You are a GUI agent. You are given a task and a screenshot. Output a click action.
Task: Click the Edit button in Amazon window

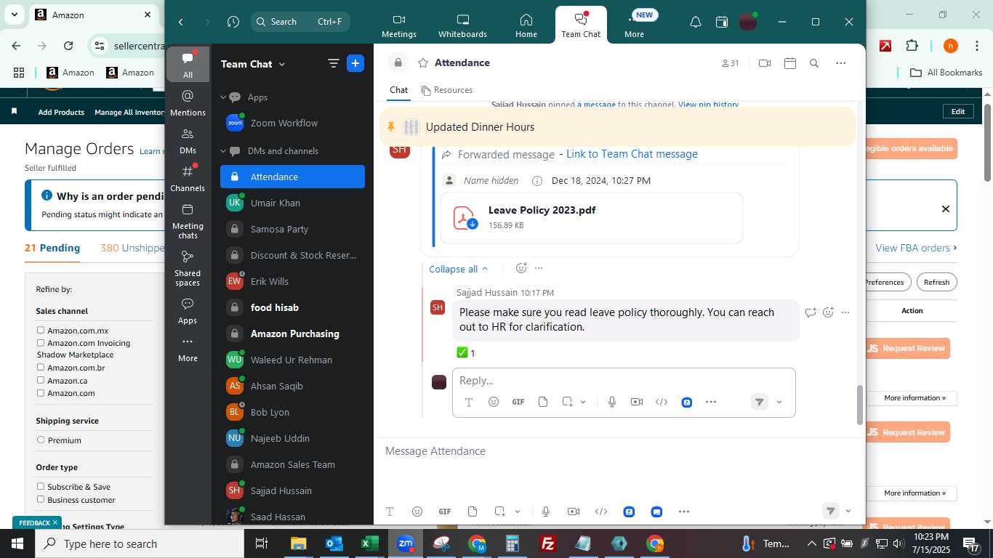(x=958, y=111)
